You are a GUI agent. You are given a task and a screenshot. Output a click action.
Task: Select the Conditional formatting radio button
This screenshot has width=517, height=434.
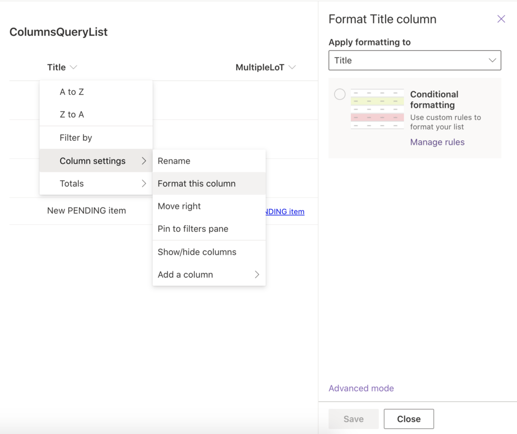(339, 94)
